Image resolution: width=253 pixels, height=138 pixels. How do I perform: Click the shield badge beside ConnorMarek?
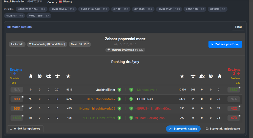click(119, 99)
